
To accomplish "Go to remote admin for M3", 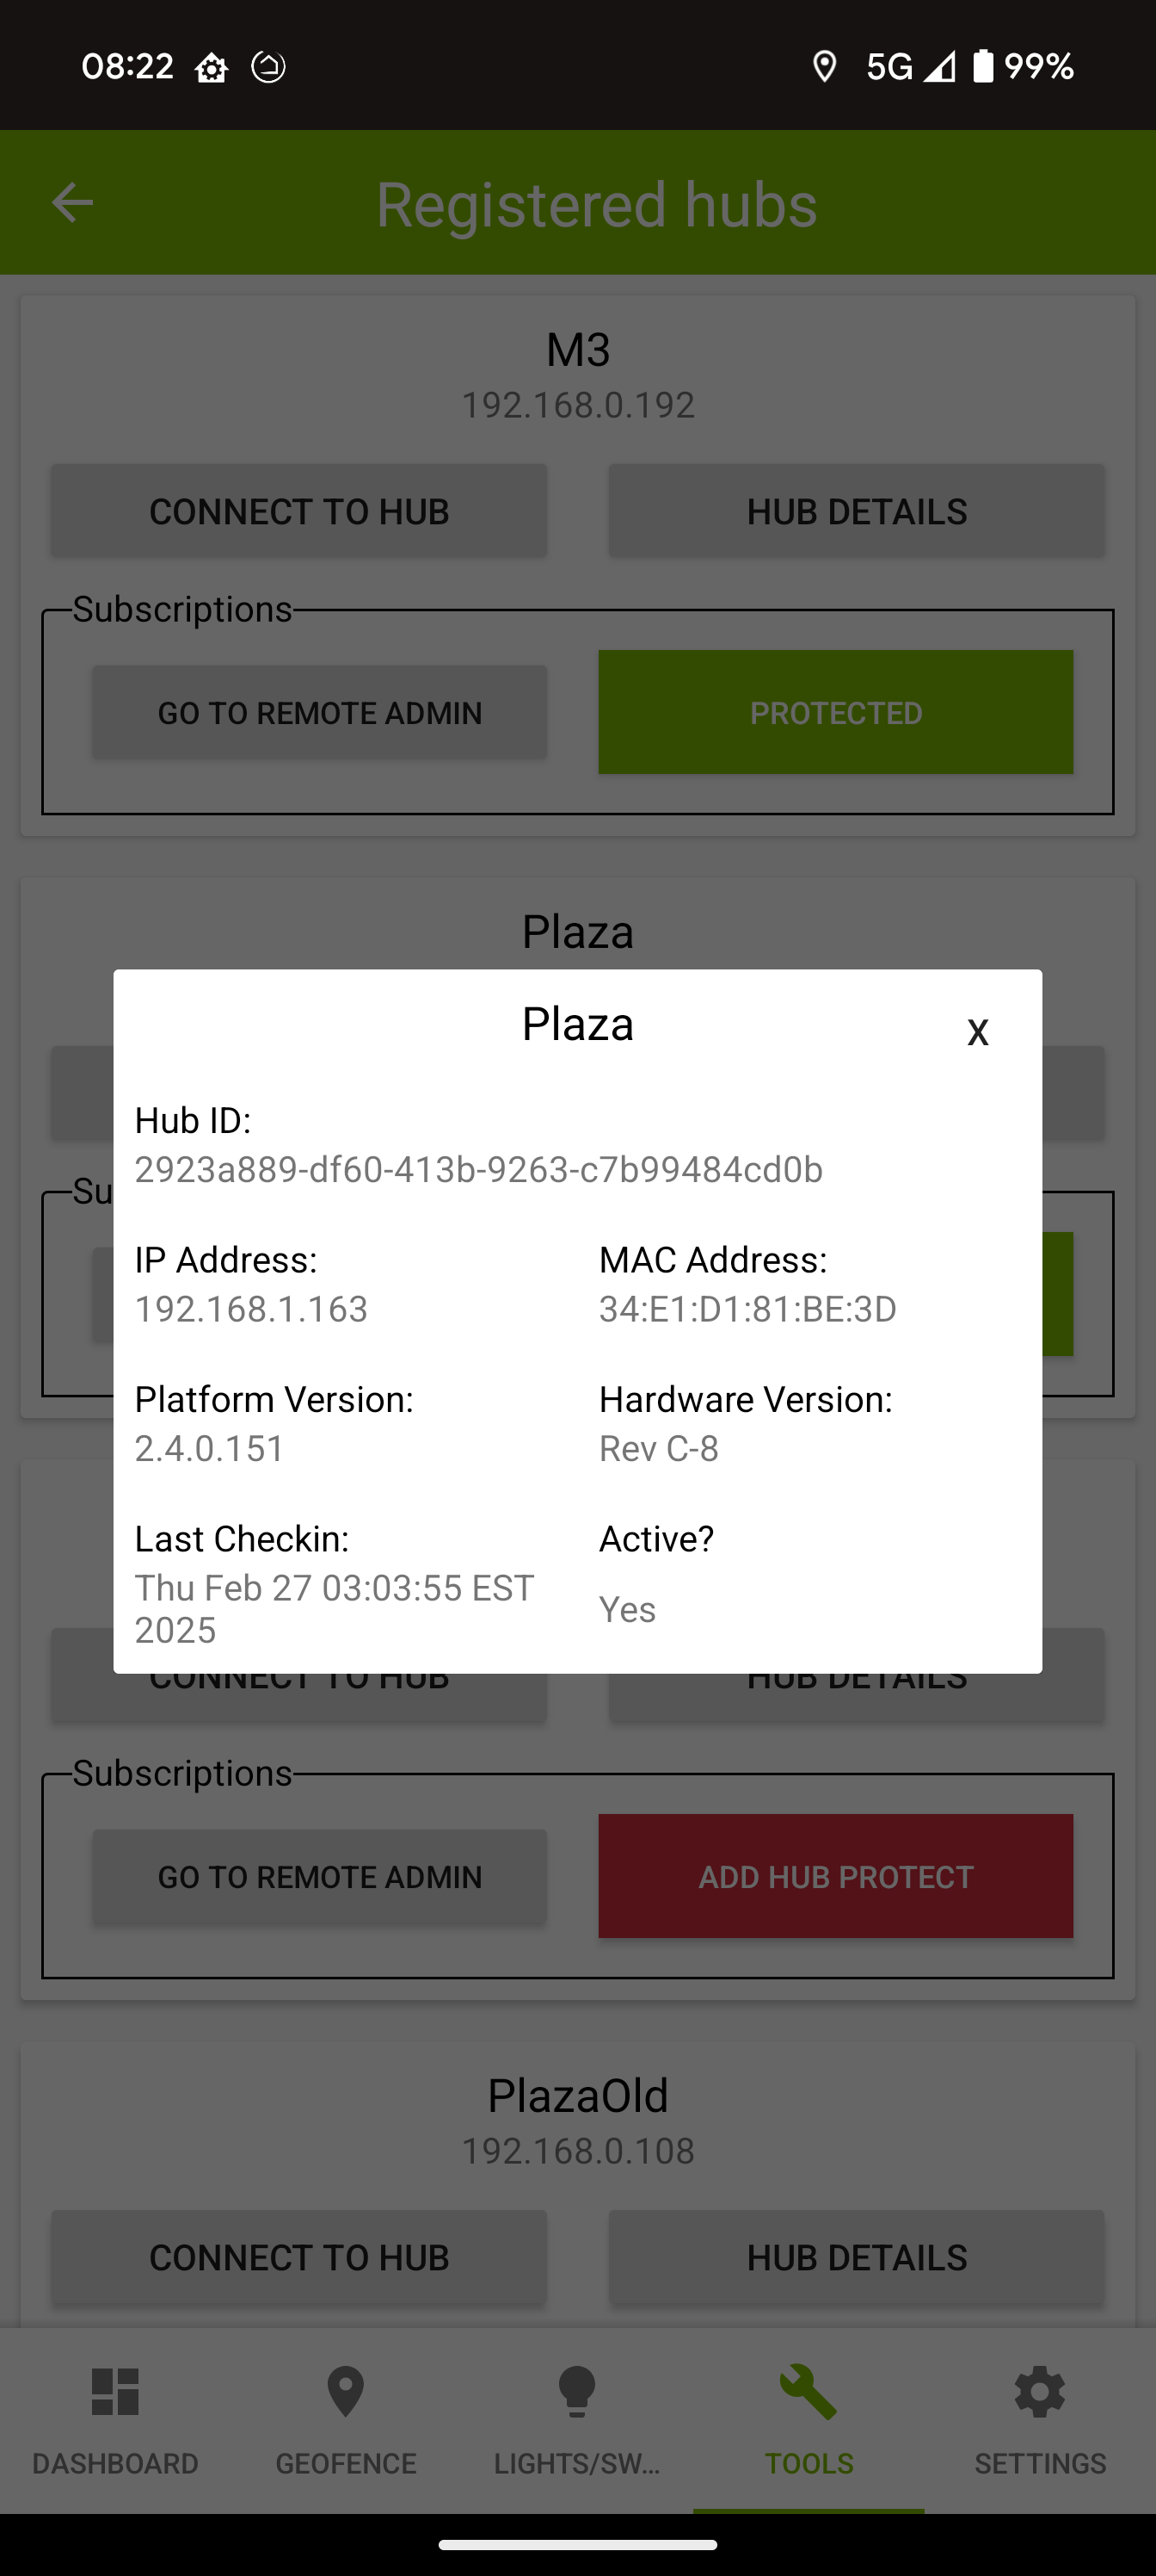I will coord(320,712).
